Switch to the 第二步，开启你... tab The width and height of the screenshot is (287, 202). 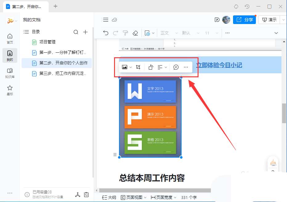pyautogui.click(x=26, y=6)
